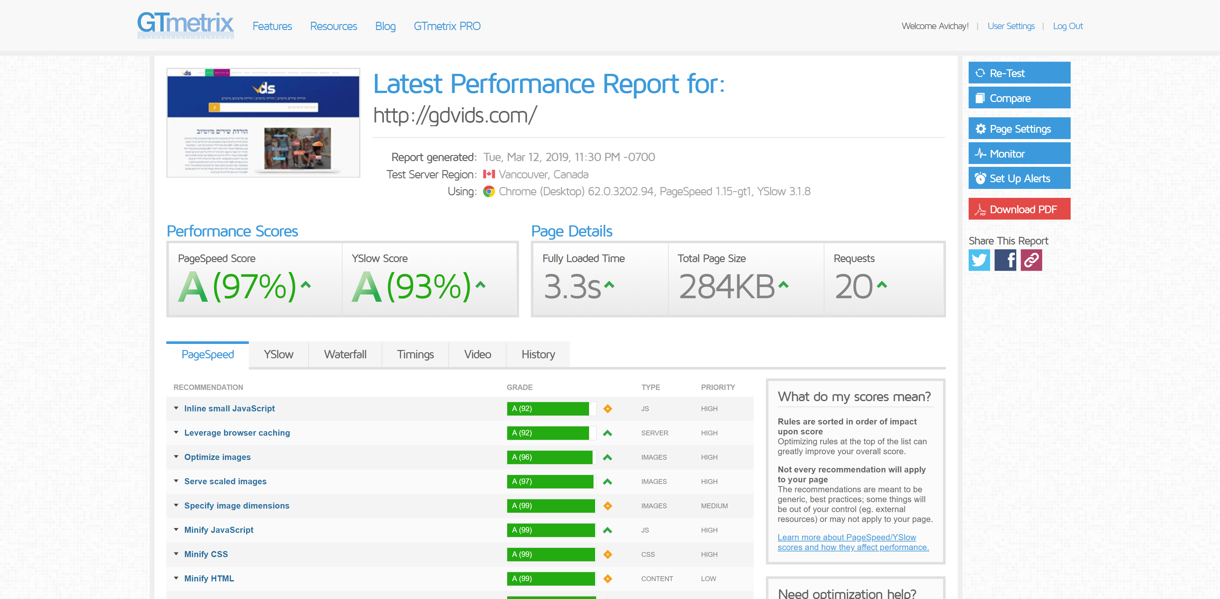Click the GTmetrix logo
This screenshot has height=599, width=1220.
(185, 26)
